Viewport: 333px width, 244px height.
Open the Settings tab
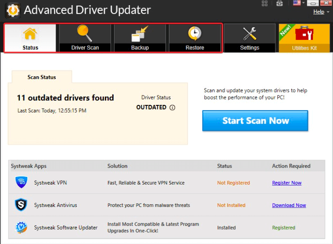[x=250, y=38]
